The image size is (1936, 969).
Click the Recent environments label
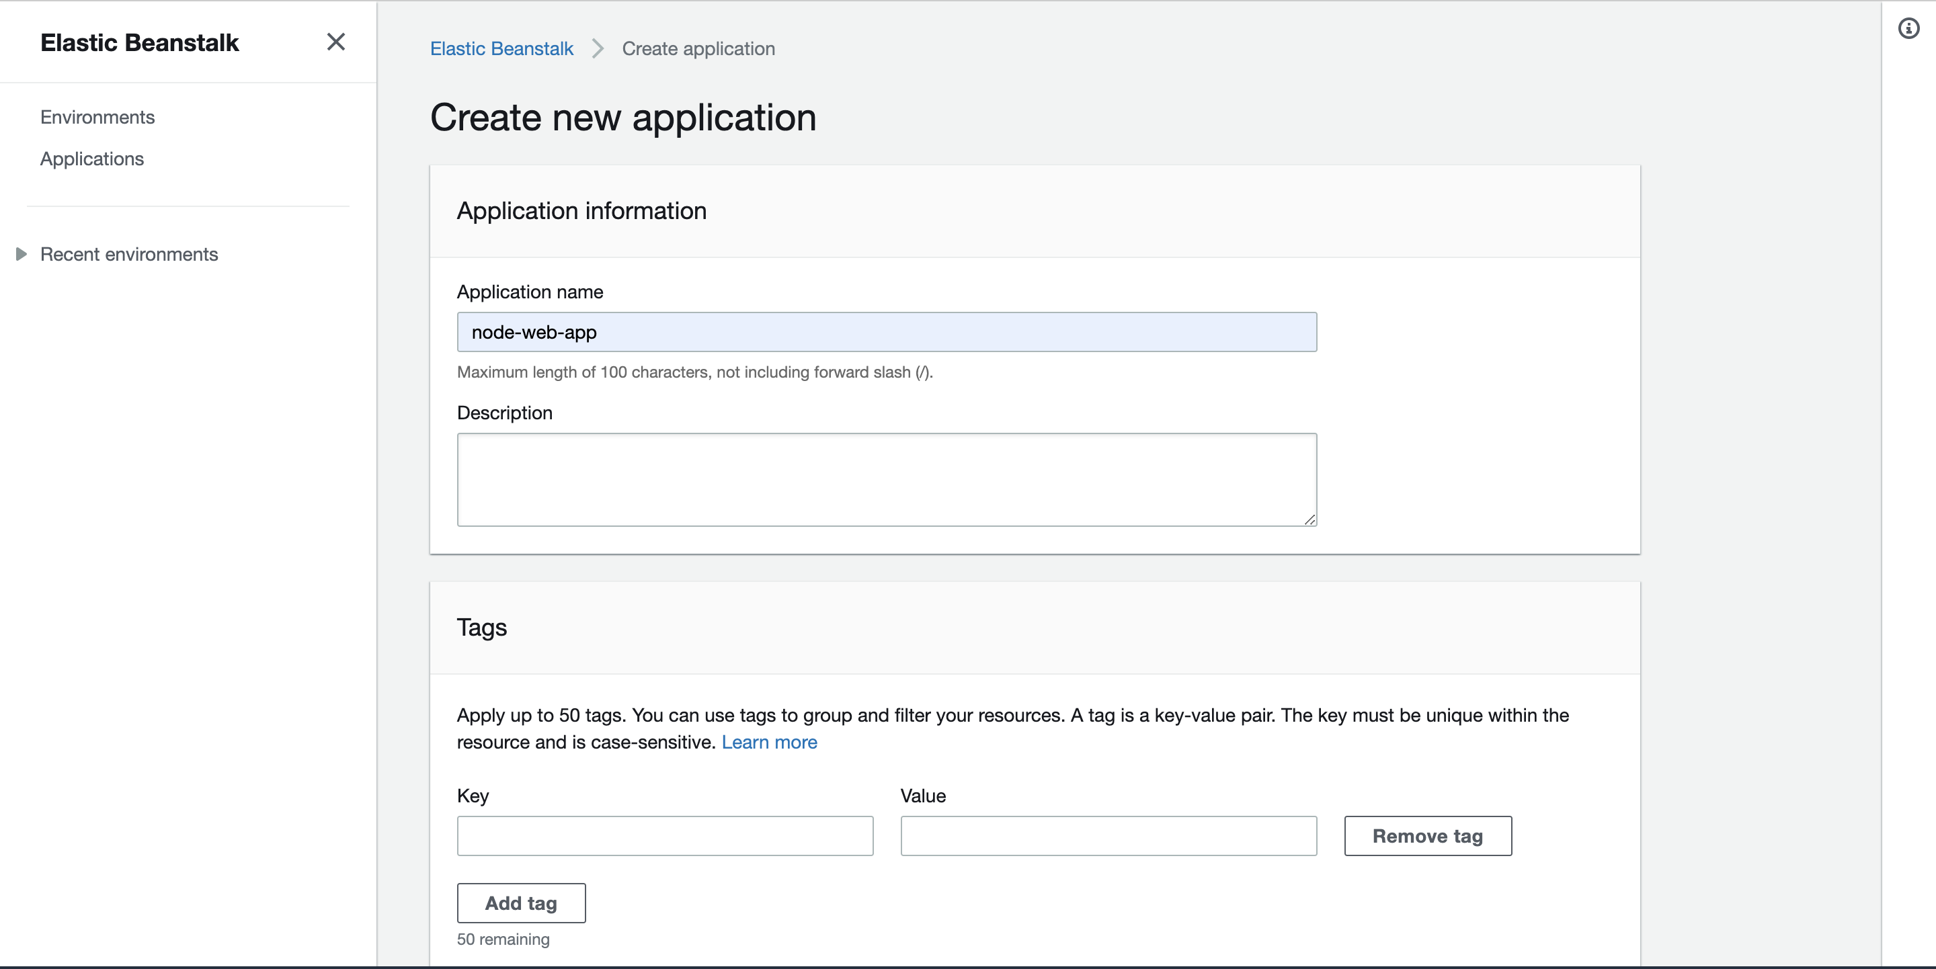[128, 255]
